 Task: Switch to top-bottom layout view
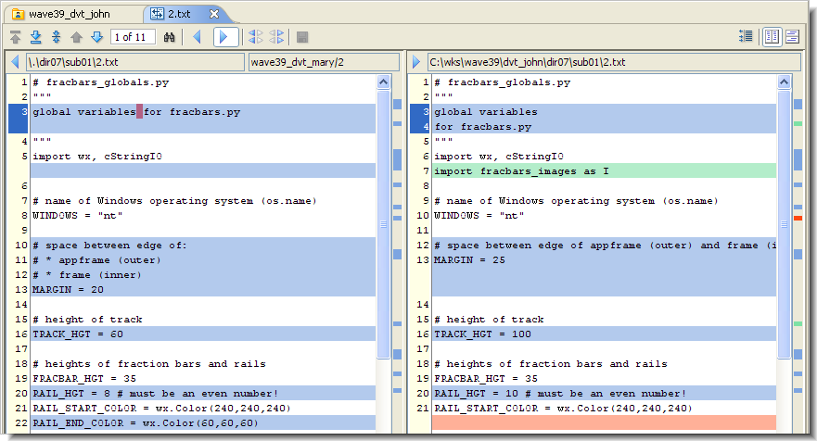point(793,37)
